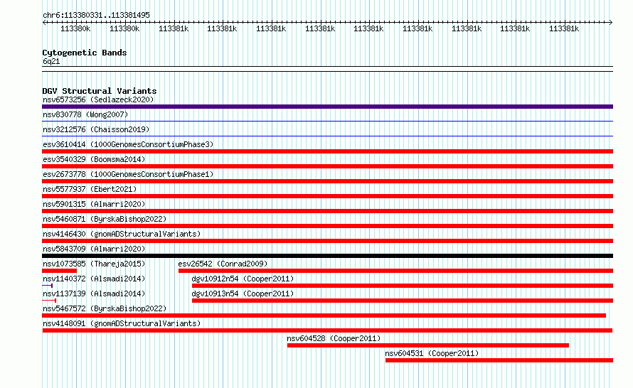Open dgv10912n54 (Cooper2011) label

point(243,279)
